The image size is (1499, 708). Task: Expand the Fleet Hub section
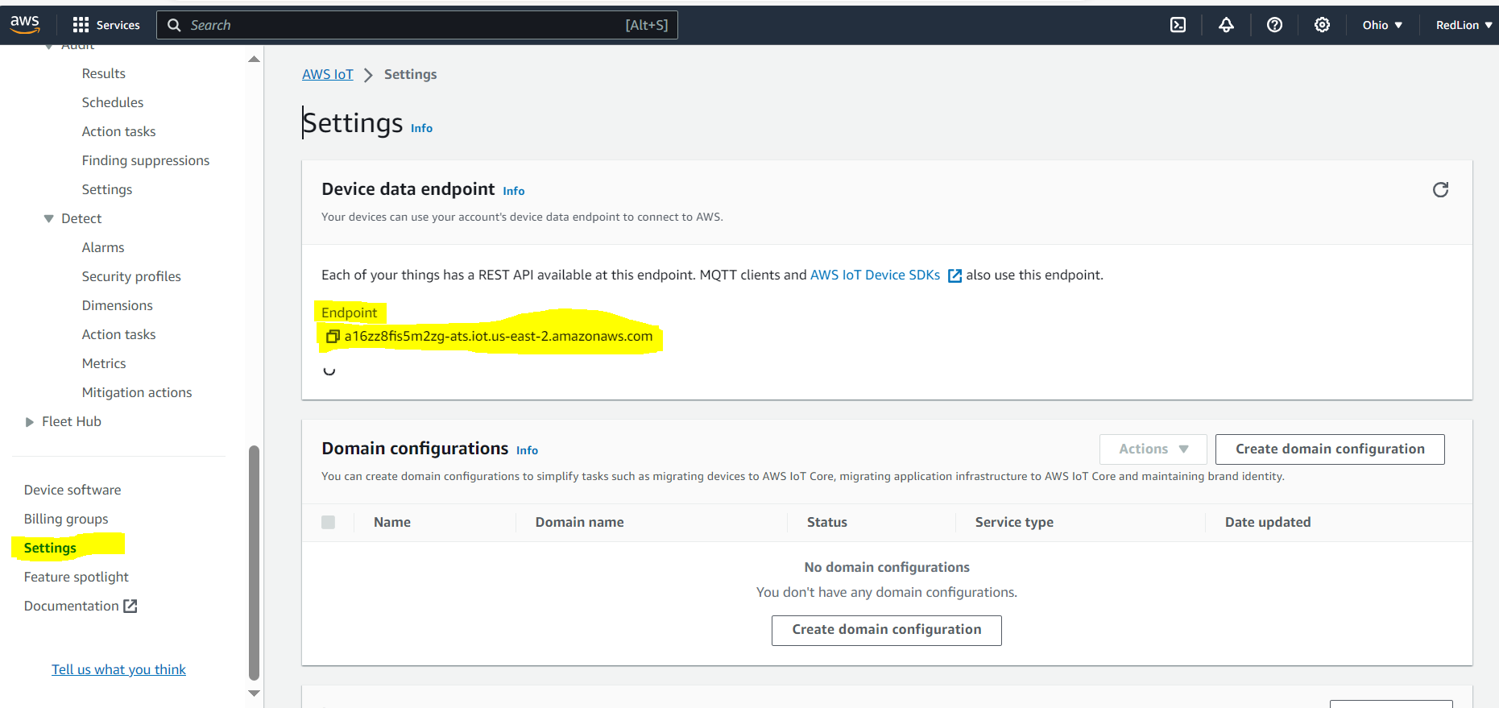pos(30,421)
